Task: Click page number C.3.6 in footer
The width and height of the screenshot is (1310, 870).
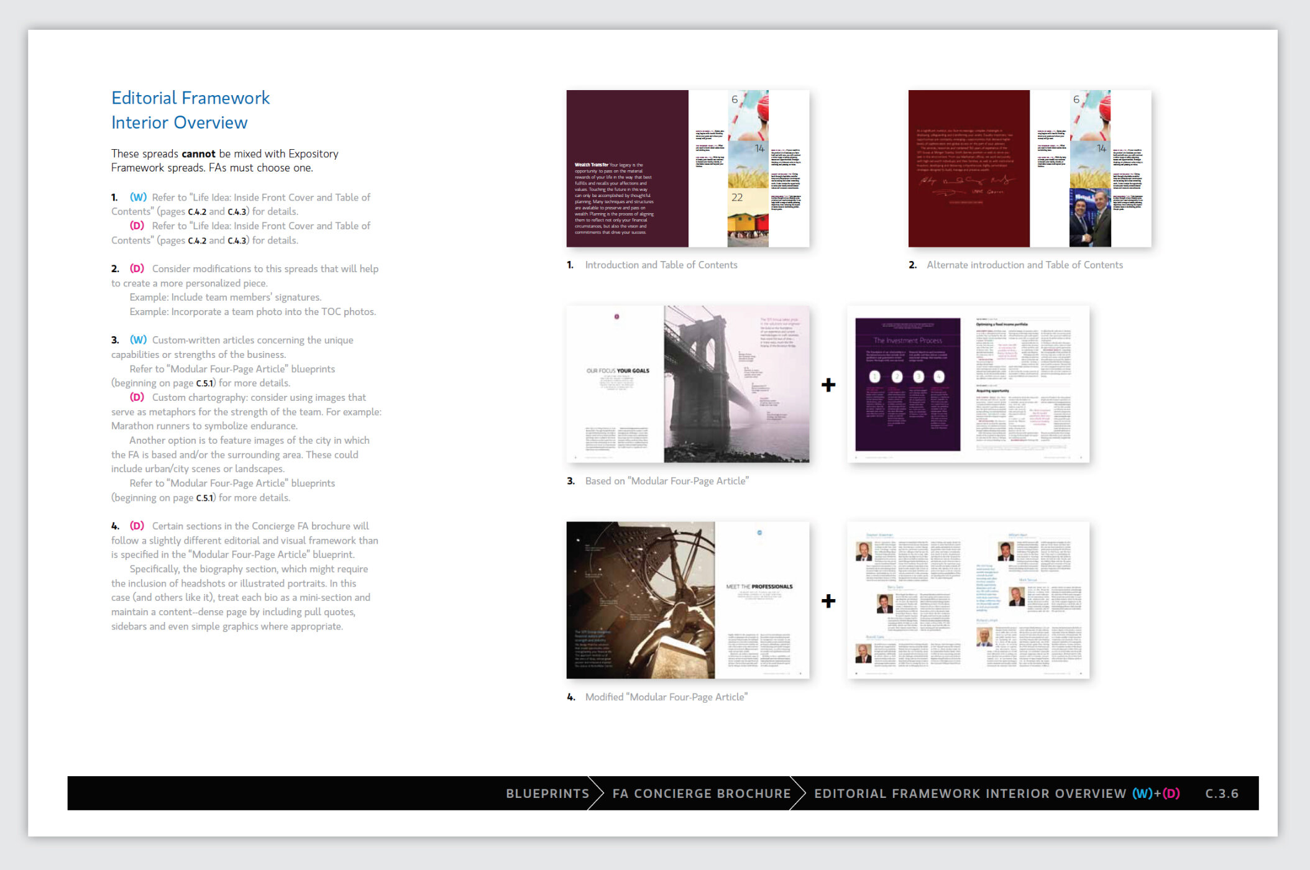Action: point(1221,794)
